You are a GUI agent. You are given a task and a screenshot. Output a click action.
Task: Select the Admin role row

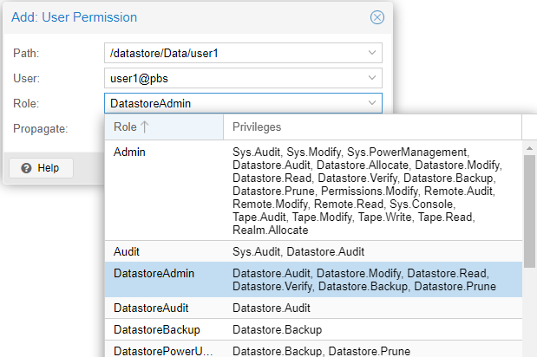point(313,191)
